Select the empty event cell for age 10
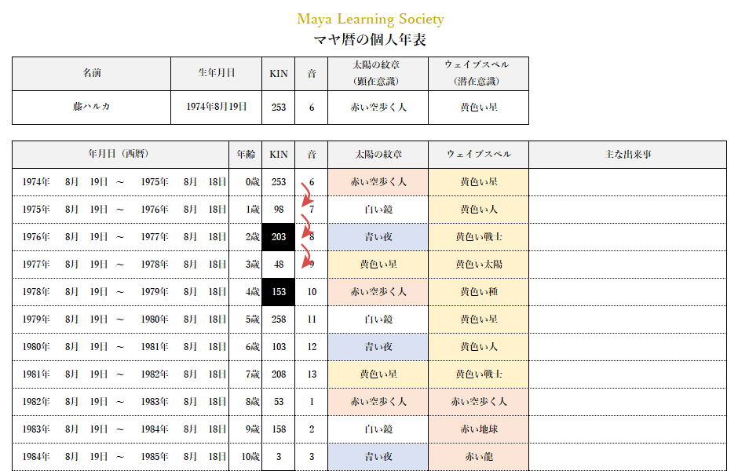This screenshot has height=471, width=738. pyautogui.click(x=627, y=456)
